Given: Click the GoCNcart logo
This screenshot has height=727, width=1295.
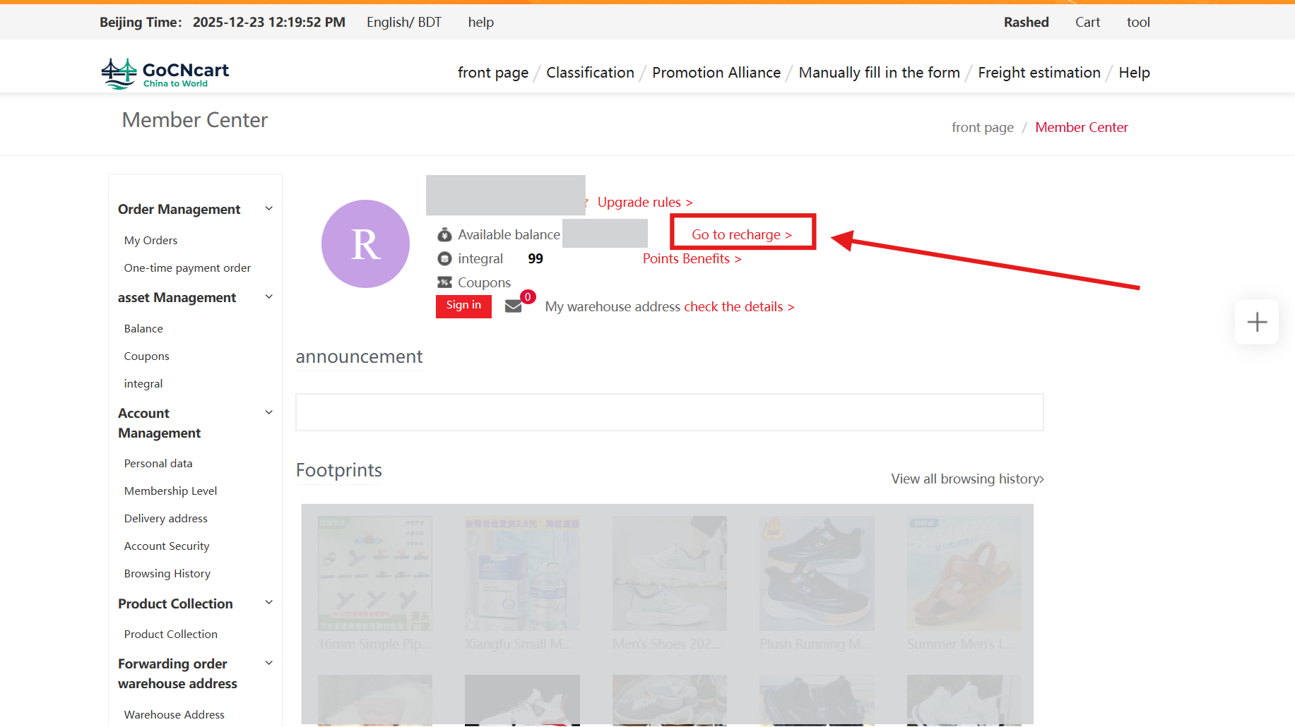Looking at the screenshot, I should 165,73.
